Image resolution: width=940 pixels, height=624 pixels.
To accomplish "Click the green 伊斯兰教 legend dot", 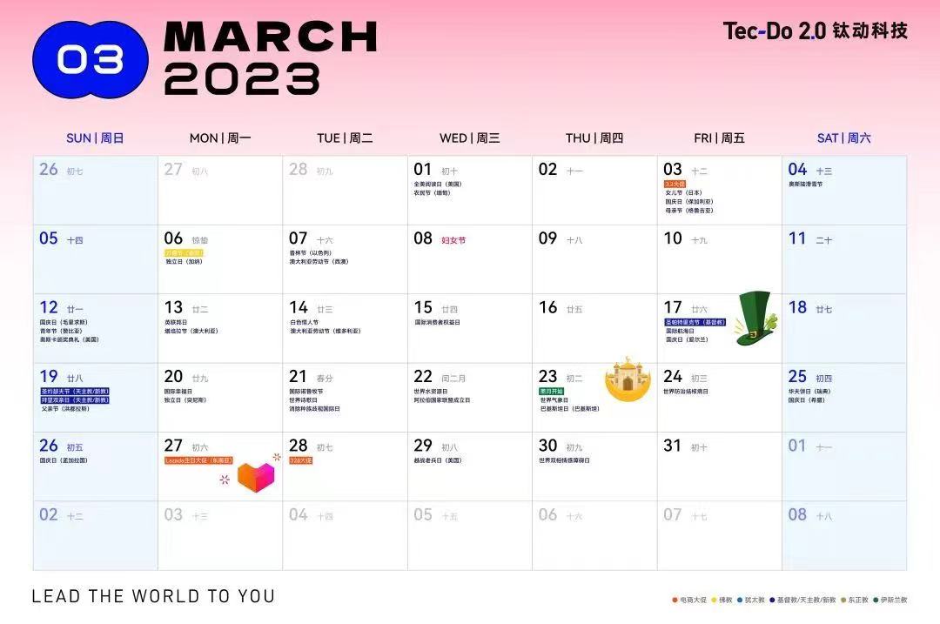I will click(x=876, y=600).
